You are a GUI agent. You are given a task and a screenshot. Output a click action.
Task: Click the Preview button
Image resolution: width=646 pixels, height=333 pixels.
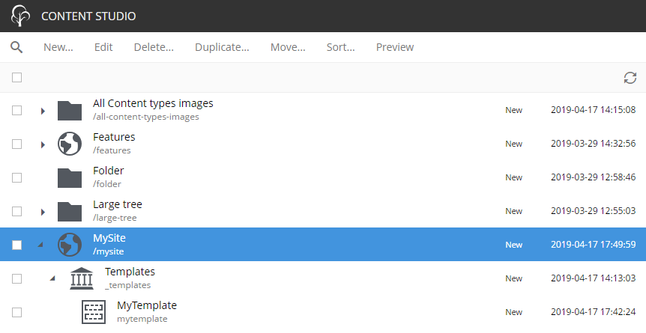click(x=395, y=47)
